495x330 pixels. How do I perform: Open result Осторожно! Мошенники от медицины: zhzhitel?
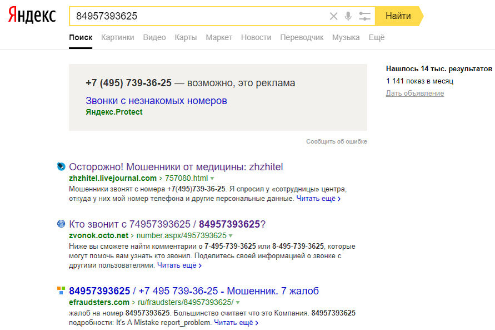[x=176, y=166]
